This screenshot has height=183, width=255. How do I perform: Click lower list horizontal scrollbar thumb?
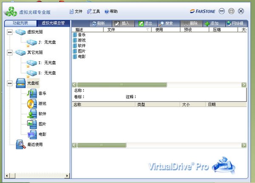(102, 145)
